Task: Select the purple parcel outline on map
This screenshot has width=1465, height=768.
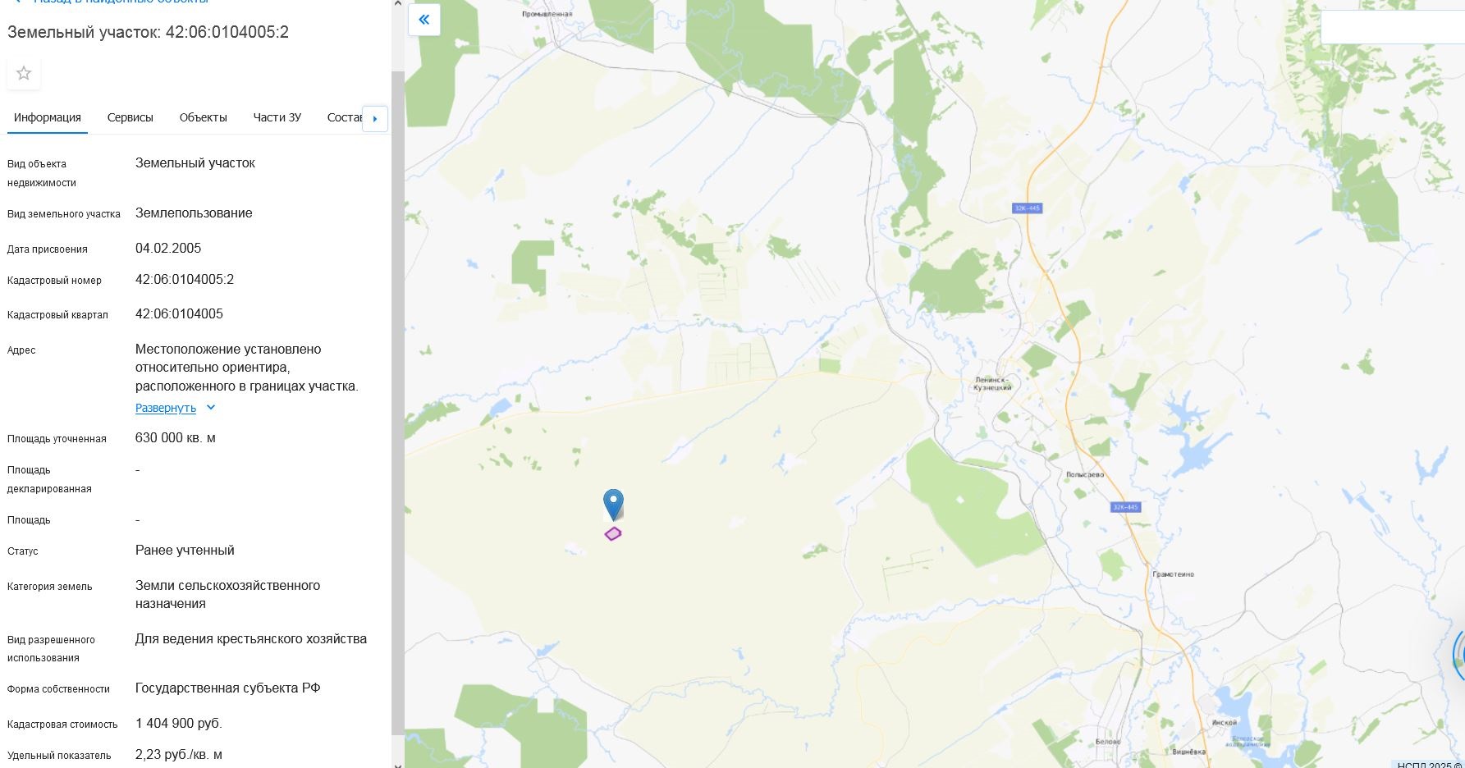Action: coord(613,534)
